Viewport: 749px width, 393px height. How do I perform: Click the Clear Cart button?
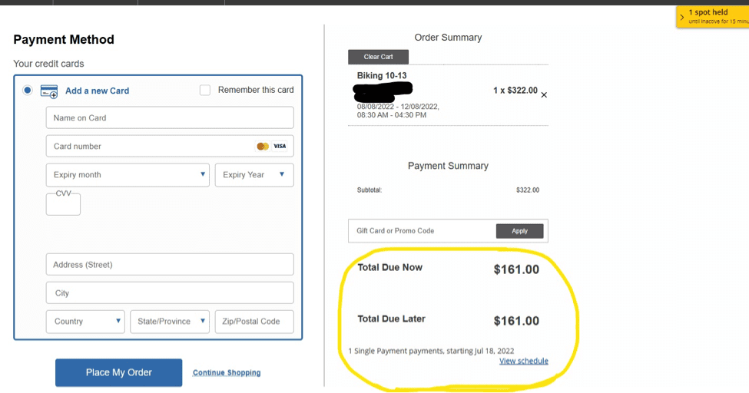point(378,57)
